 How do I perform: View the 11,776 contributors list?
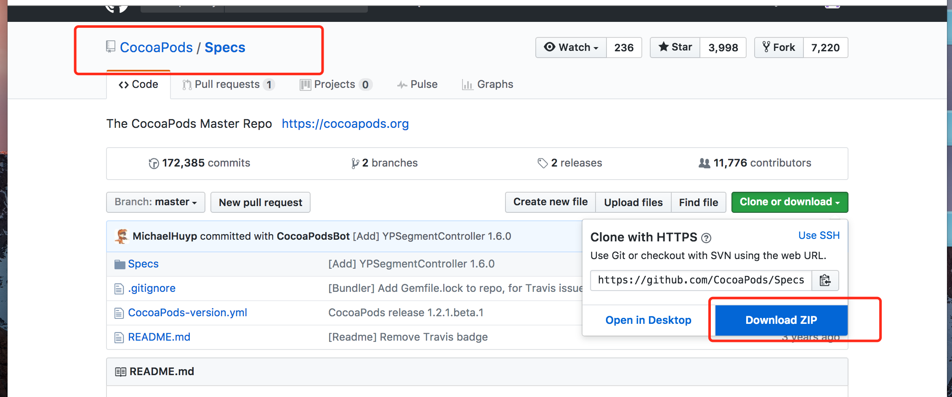point(755,163)
